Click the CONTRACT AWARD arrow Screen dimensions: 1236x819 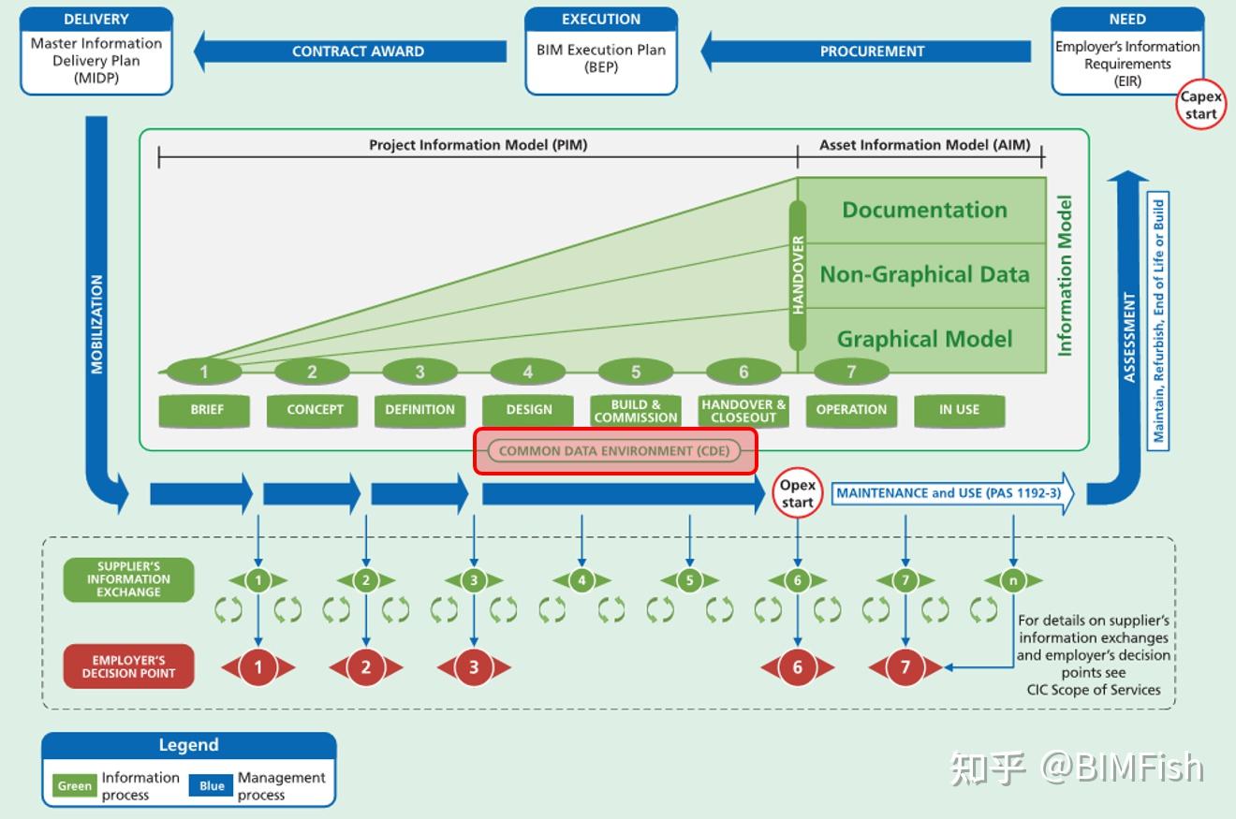pyautogui.click(x=351, y=51)
